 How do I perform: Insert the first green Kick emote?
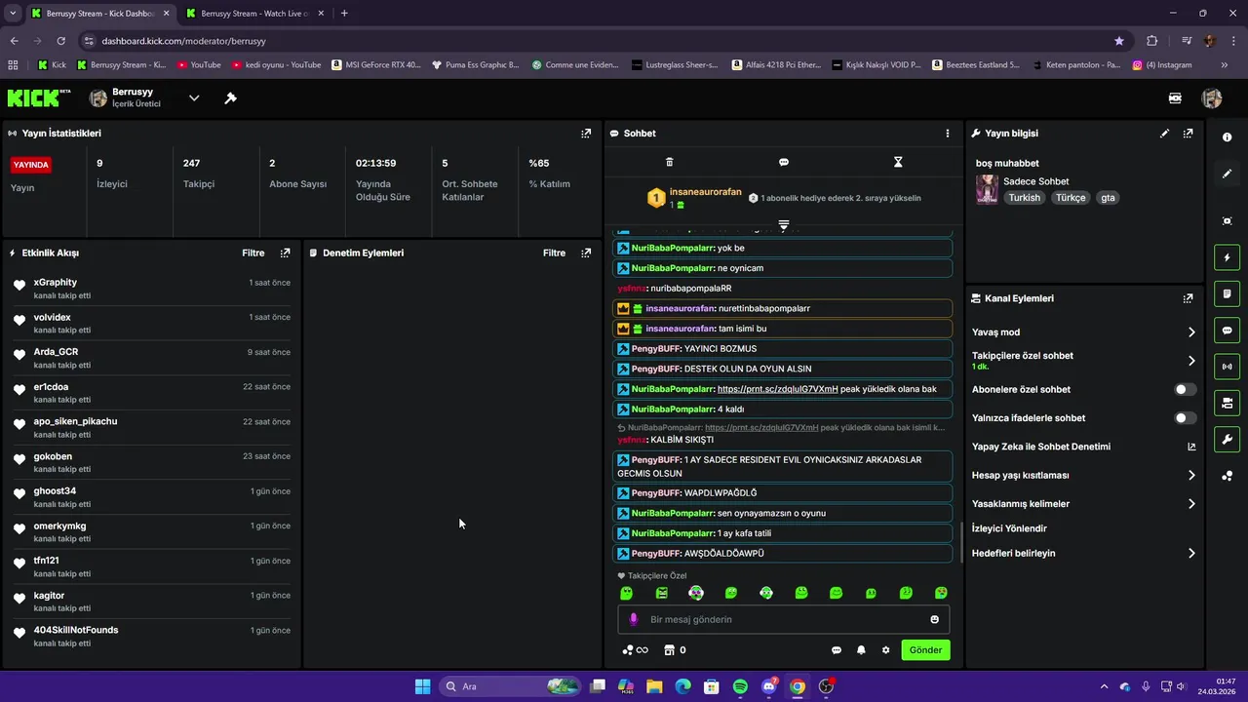[626, 593]
